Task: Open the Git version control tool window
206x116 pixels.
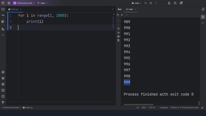Action: tap(3, 102)
